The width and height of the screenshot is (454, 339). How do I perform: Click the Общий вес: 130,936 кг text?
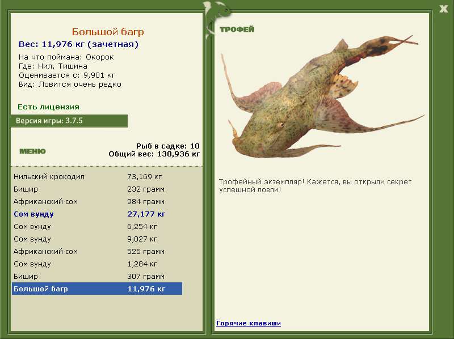pyautogui.click(x=154, y=154)
